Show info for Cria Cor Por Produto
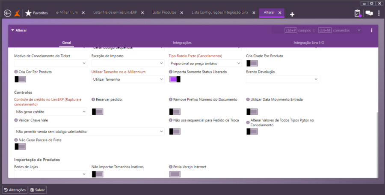 (16, 72)
